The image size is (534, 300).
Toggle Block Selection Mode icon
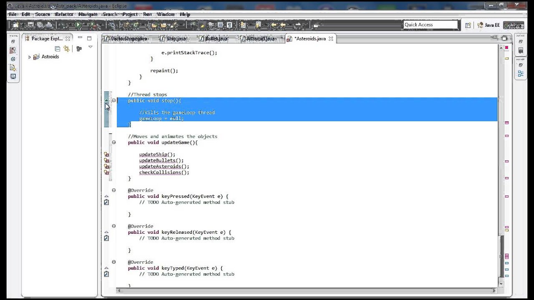point(220,25)
